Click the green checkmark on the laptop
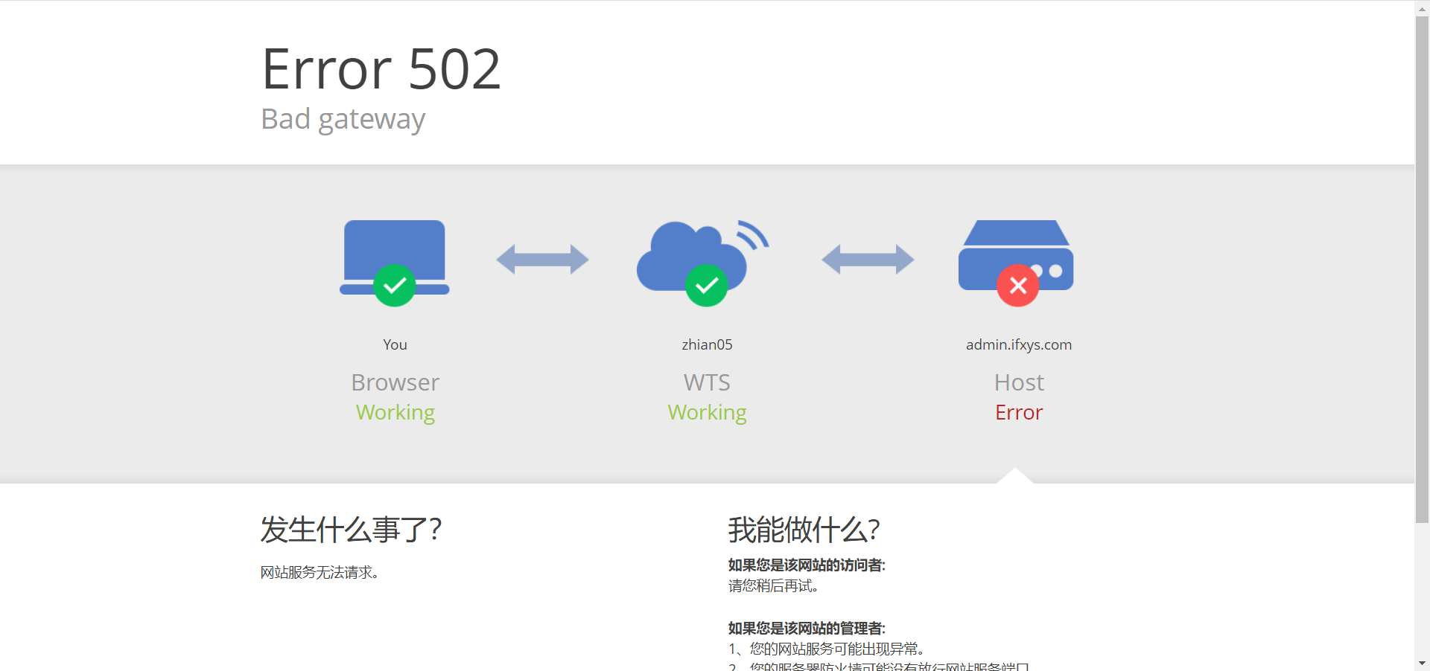This screenshot has width=1430, height=671. [x=395, y=286]
